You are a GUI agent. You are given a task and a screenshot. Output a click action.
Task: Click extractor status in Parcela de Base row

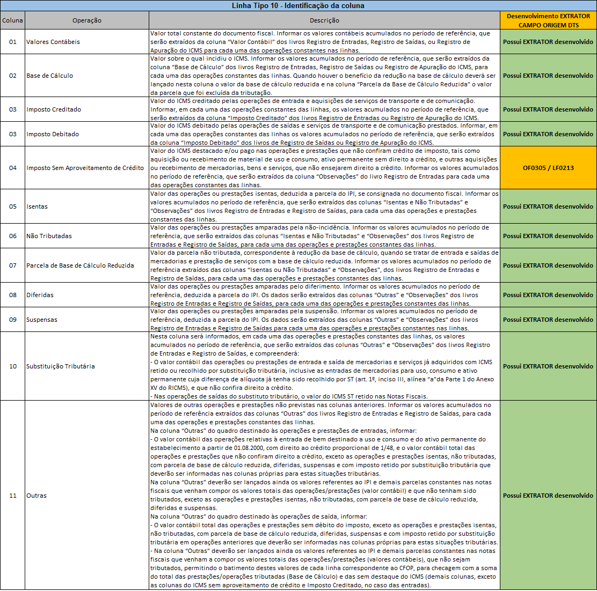(548, 265)
